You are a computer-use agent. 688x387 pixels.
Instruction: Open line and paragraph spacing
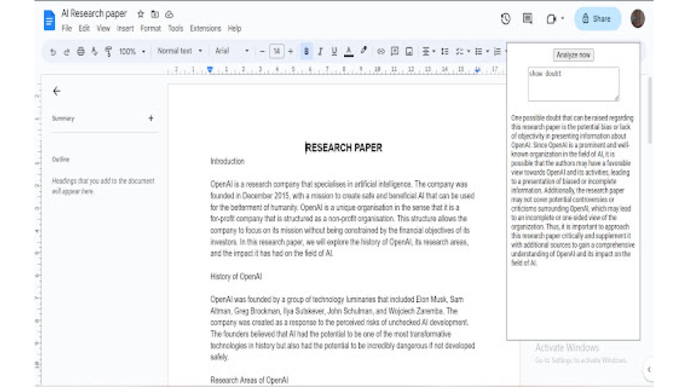444,52
